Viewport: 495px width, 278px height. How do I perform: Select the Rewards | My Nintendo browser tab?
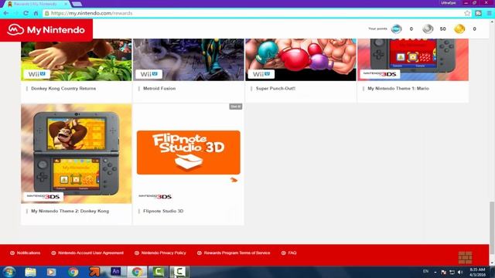[x=38, y=4]
